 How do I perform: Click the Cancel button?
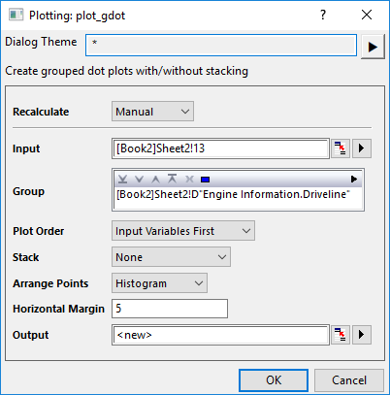(349, 380)
